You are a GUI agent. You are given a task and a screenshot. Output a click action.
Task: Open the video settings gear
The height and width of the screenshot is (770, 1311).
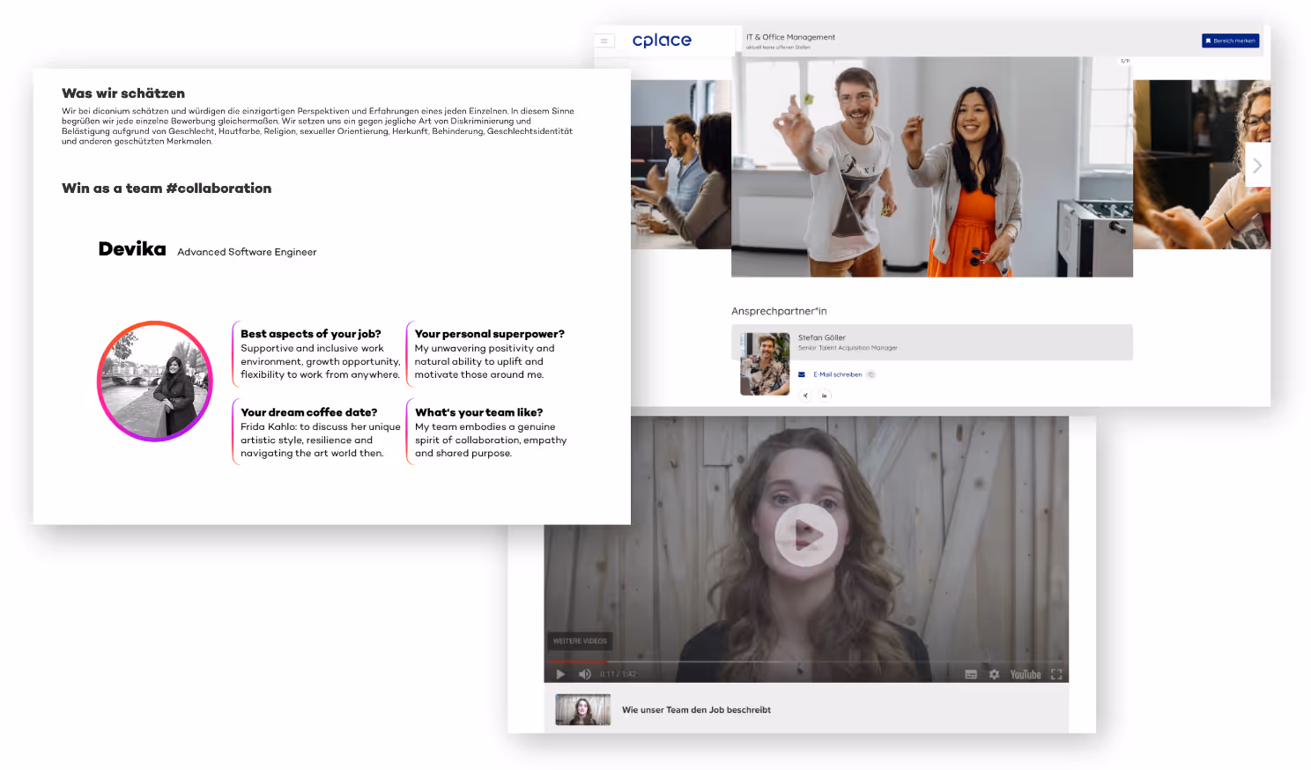(994, 674)
